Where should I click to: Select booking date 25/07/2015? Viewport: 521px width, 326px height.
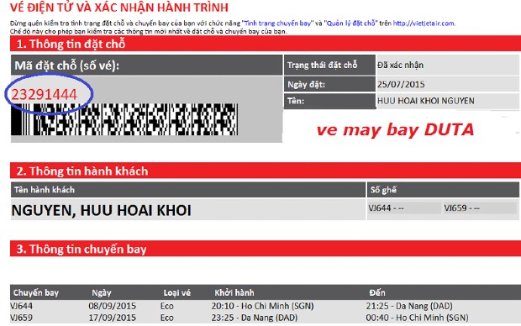pyautogui.click(x=401, y=84)
